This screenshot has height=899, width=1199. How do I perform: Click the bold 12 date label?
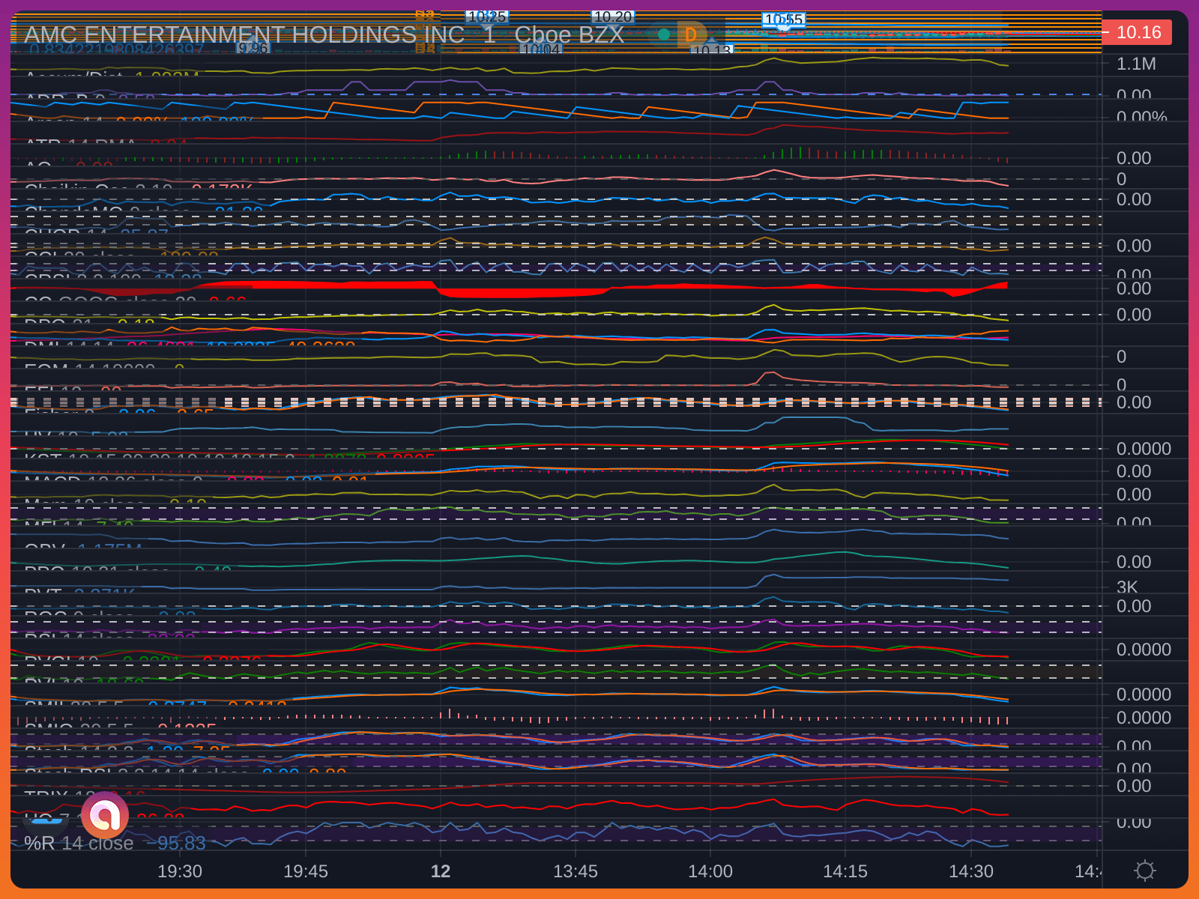441,871
